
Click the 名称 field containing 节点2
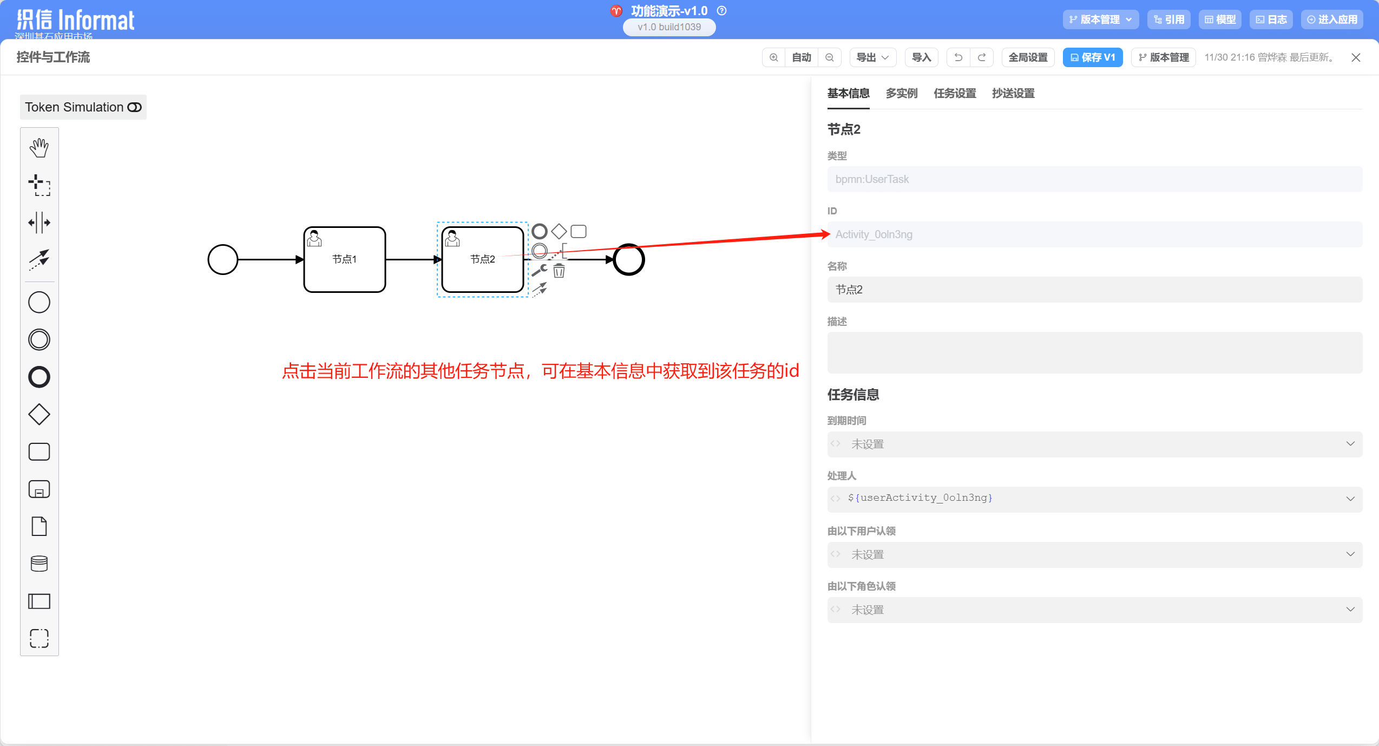[1094, 290]
